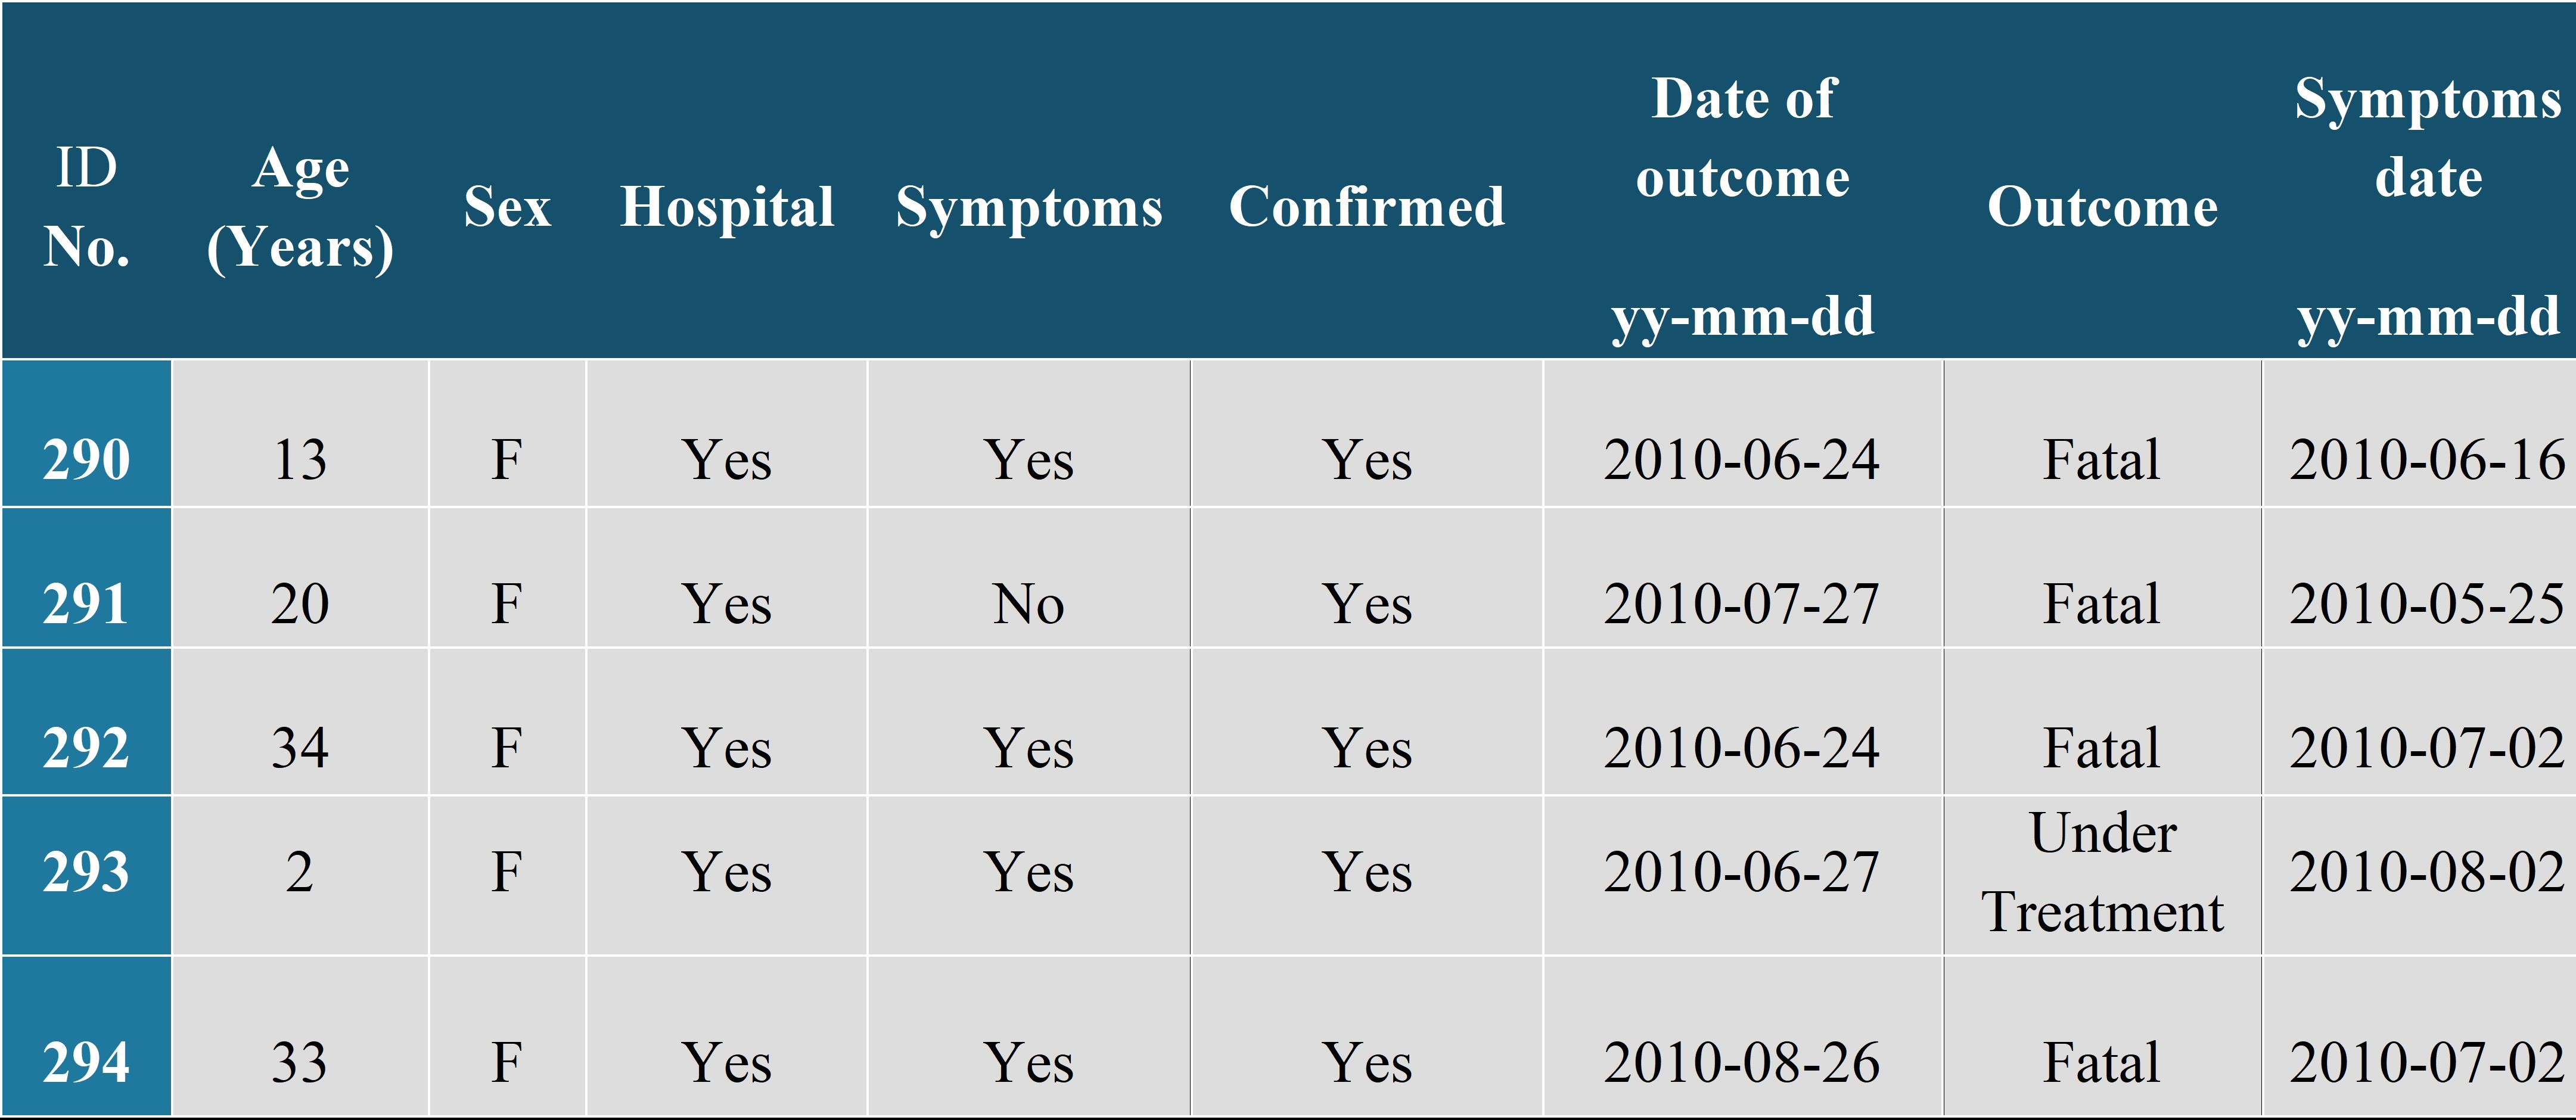Click the Under Treatment outcome cell

(2102, 873)
